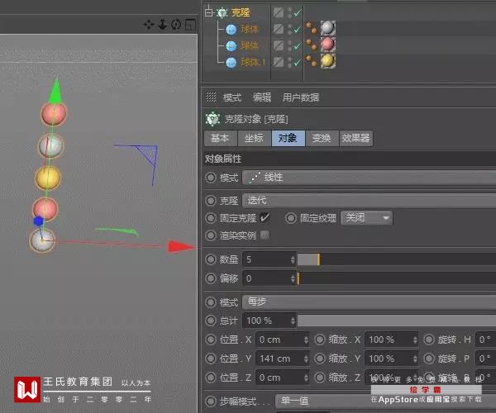Click the viewport dolly zoom camera icon
Image resolution: width=496 pixels, height=413 pixels.
[x=163, y=24]
